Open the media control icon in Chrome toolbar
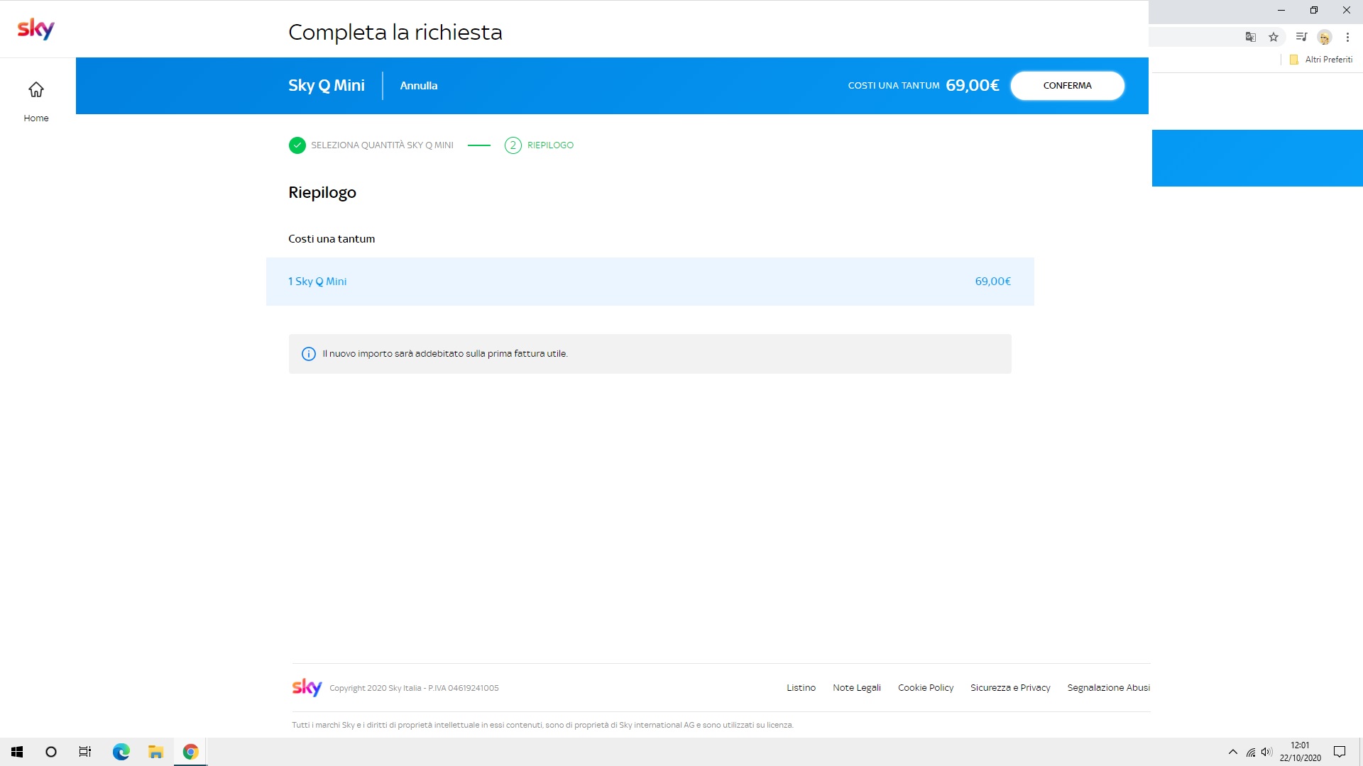Image resolution: width=1363 pixels, height=766 pixels. click(1301, 37)
